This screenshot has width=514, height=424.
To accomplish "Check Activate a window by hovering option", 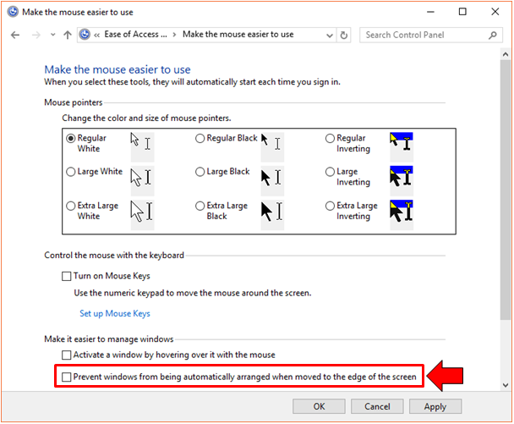I will [x=67, y=355].
